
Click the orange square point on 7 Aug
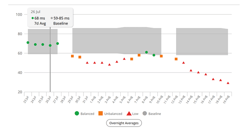click(x=139, y=55)
